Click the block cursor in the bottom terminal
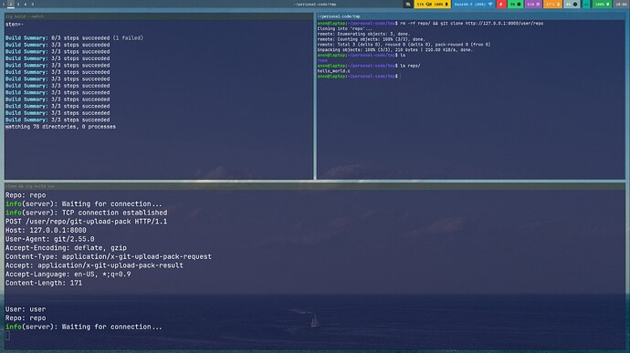Screen dimensions: 630x353 [x=7, y=336]
